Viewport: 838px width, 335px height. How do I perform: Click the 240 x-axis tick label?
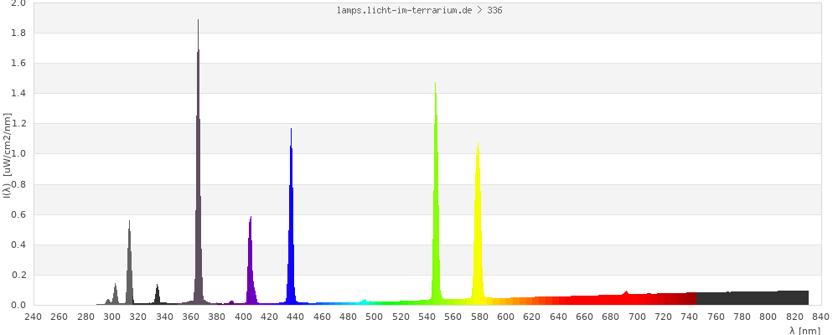coord(33,317)
